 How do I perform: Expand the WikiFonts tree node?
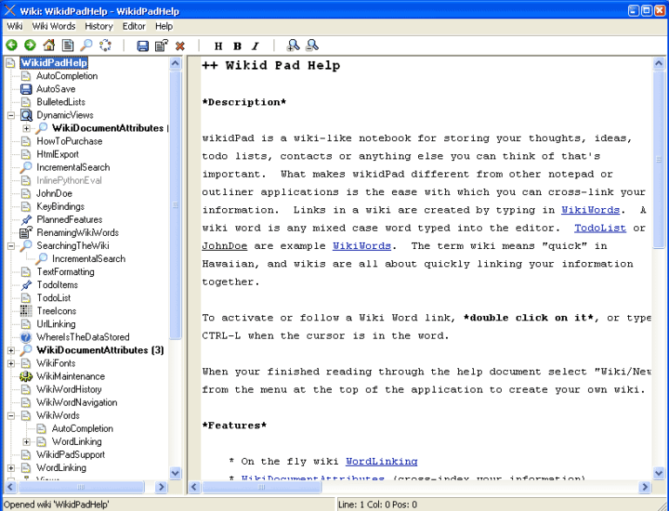[11, 363]
